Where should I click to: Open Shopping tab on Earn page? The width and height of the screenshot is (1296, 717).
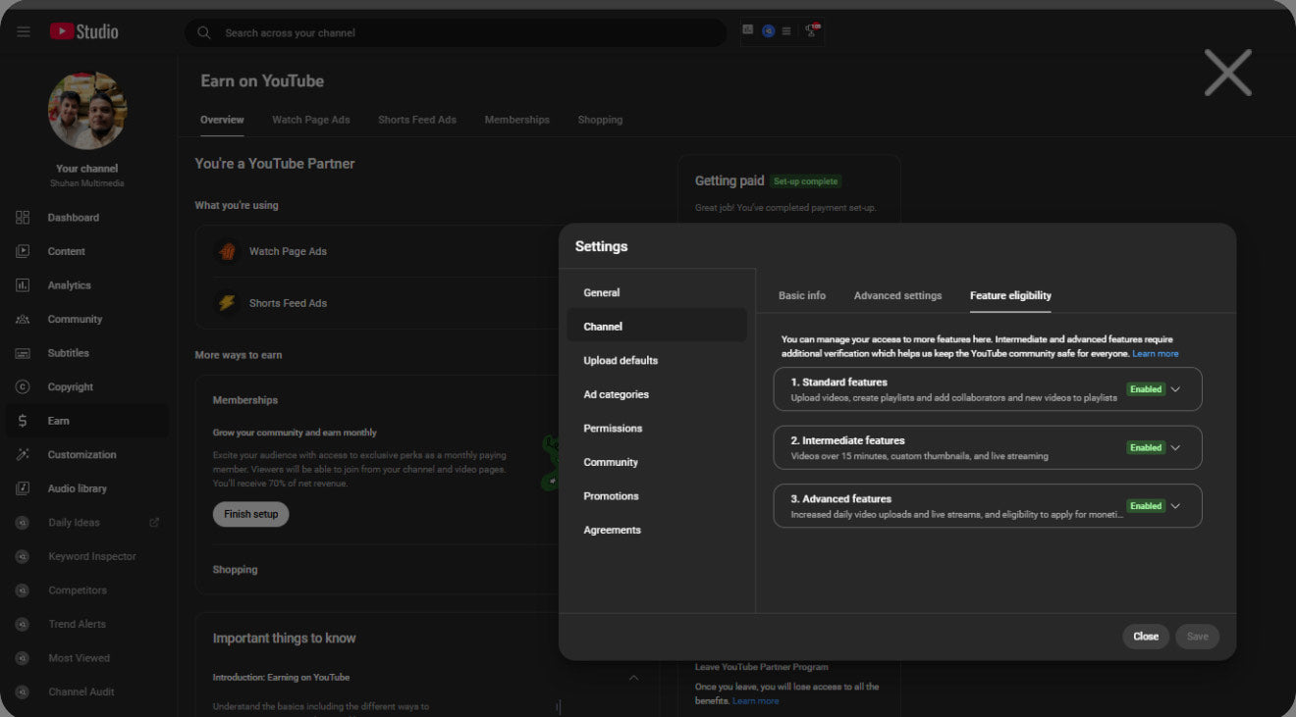[x=600, y=120]
